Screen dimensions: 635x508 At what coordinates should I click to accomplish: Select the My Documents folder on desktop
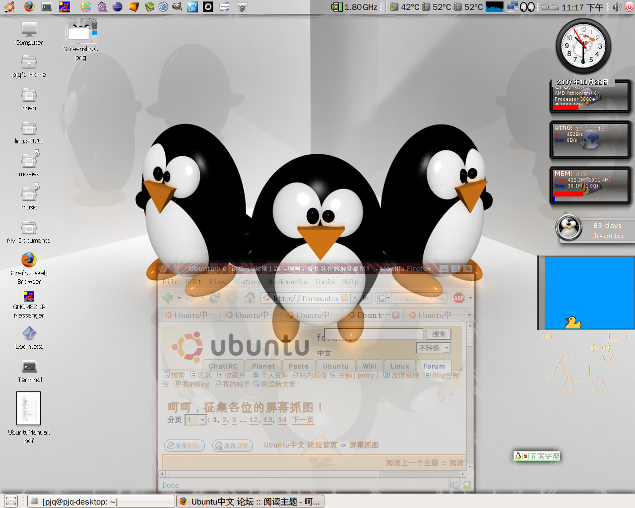point(29,232)
